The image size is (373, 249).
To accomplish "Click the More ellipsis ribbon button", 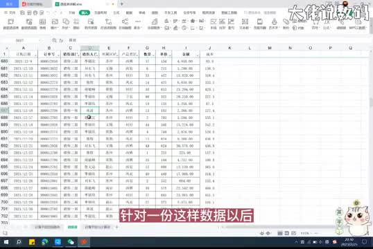I will 138,24.
